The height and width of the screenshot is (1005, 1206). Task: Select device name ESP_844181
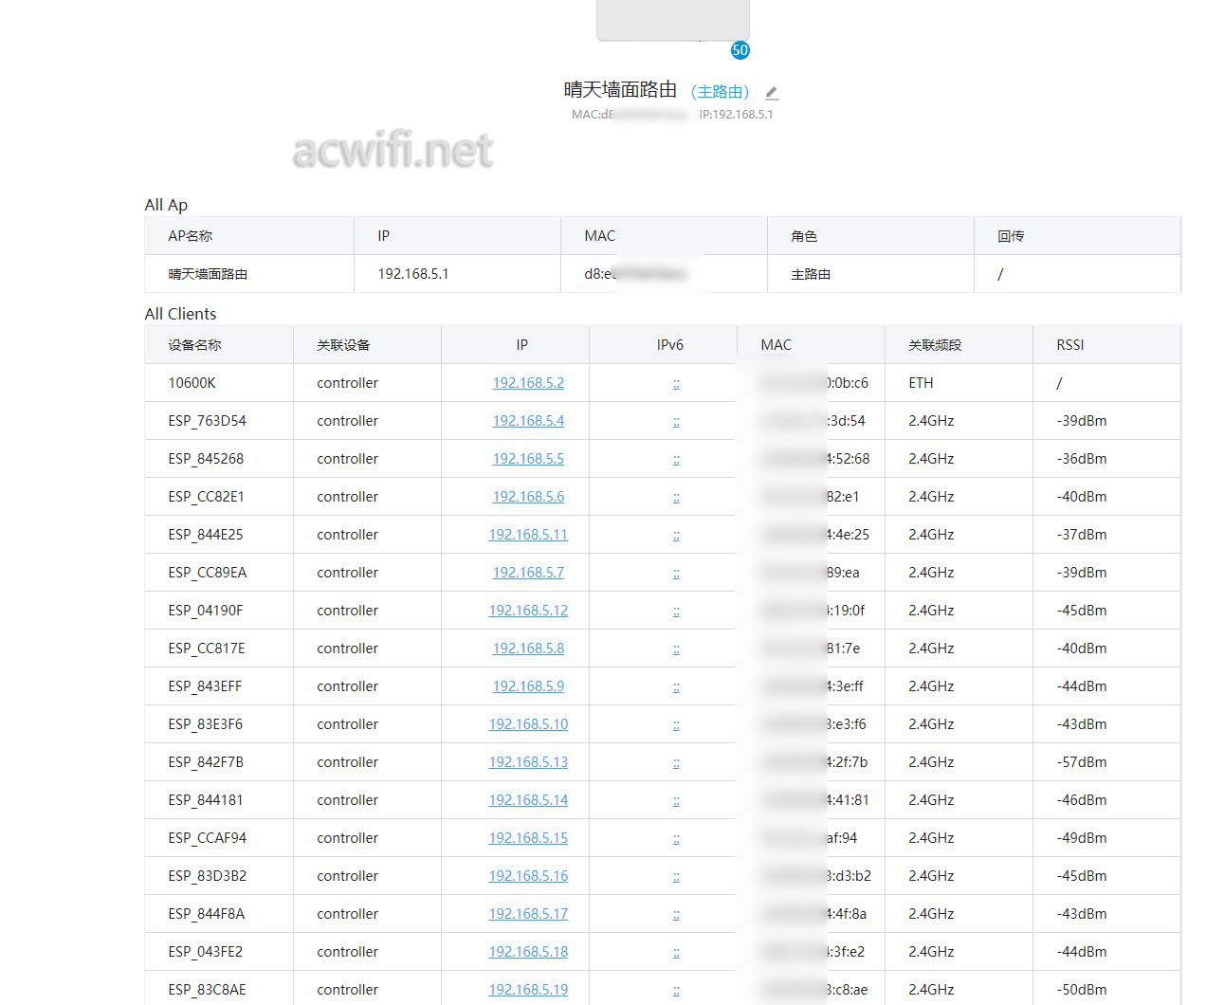click(206, 800)
